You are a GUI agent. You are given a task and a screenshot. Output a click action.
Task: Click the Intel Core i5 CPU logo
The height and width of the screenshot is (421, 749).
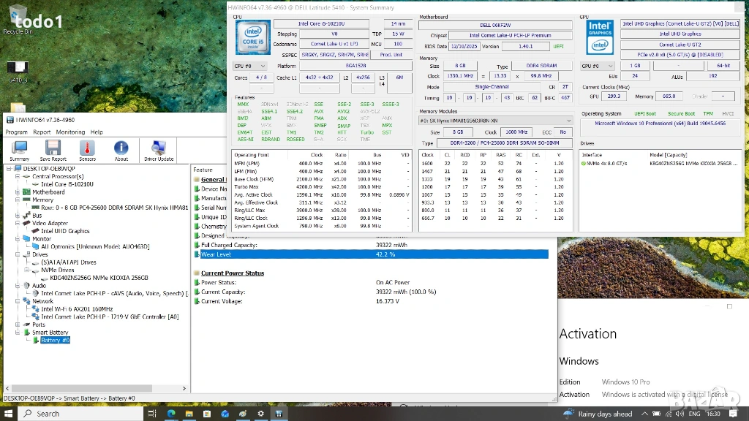[x=252, y=38]
